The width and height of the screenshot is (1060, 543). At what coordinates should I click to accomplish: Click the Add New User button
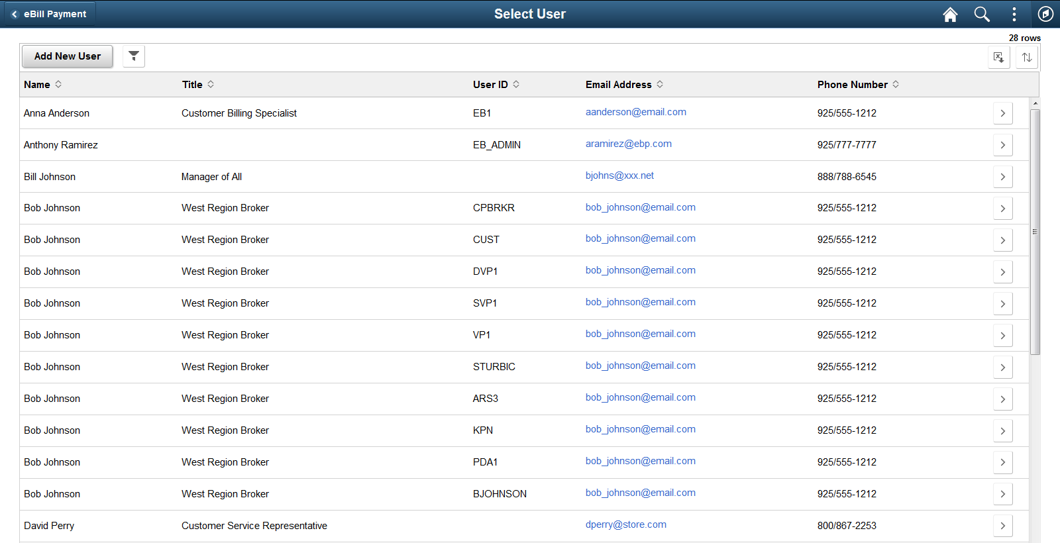click(68, 56)
